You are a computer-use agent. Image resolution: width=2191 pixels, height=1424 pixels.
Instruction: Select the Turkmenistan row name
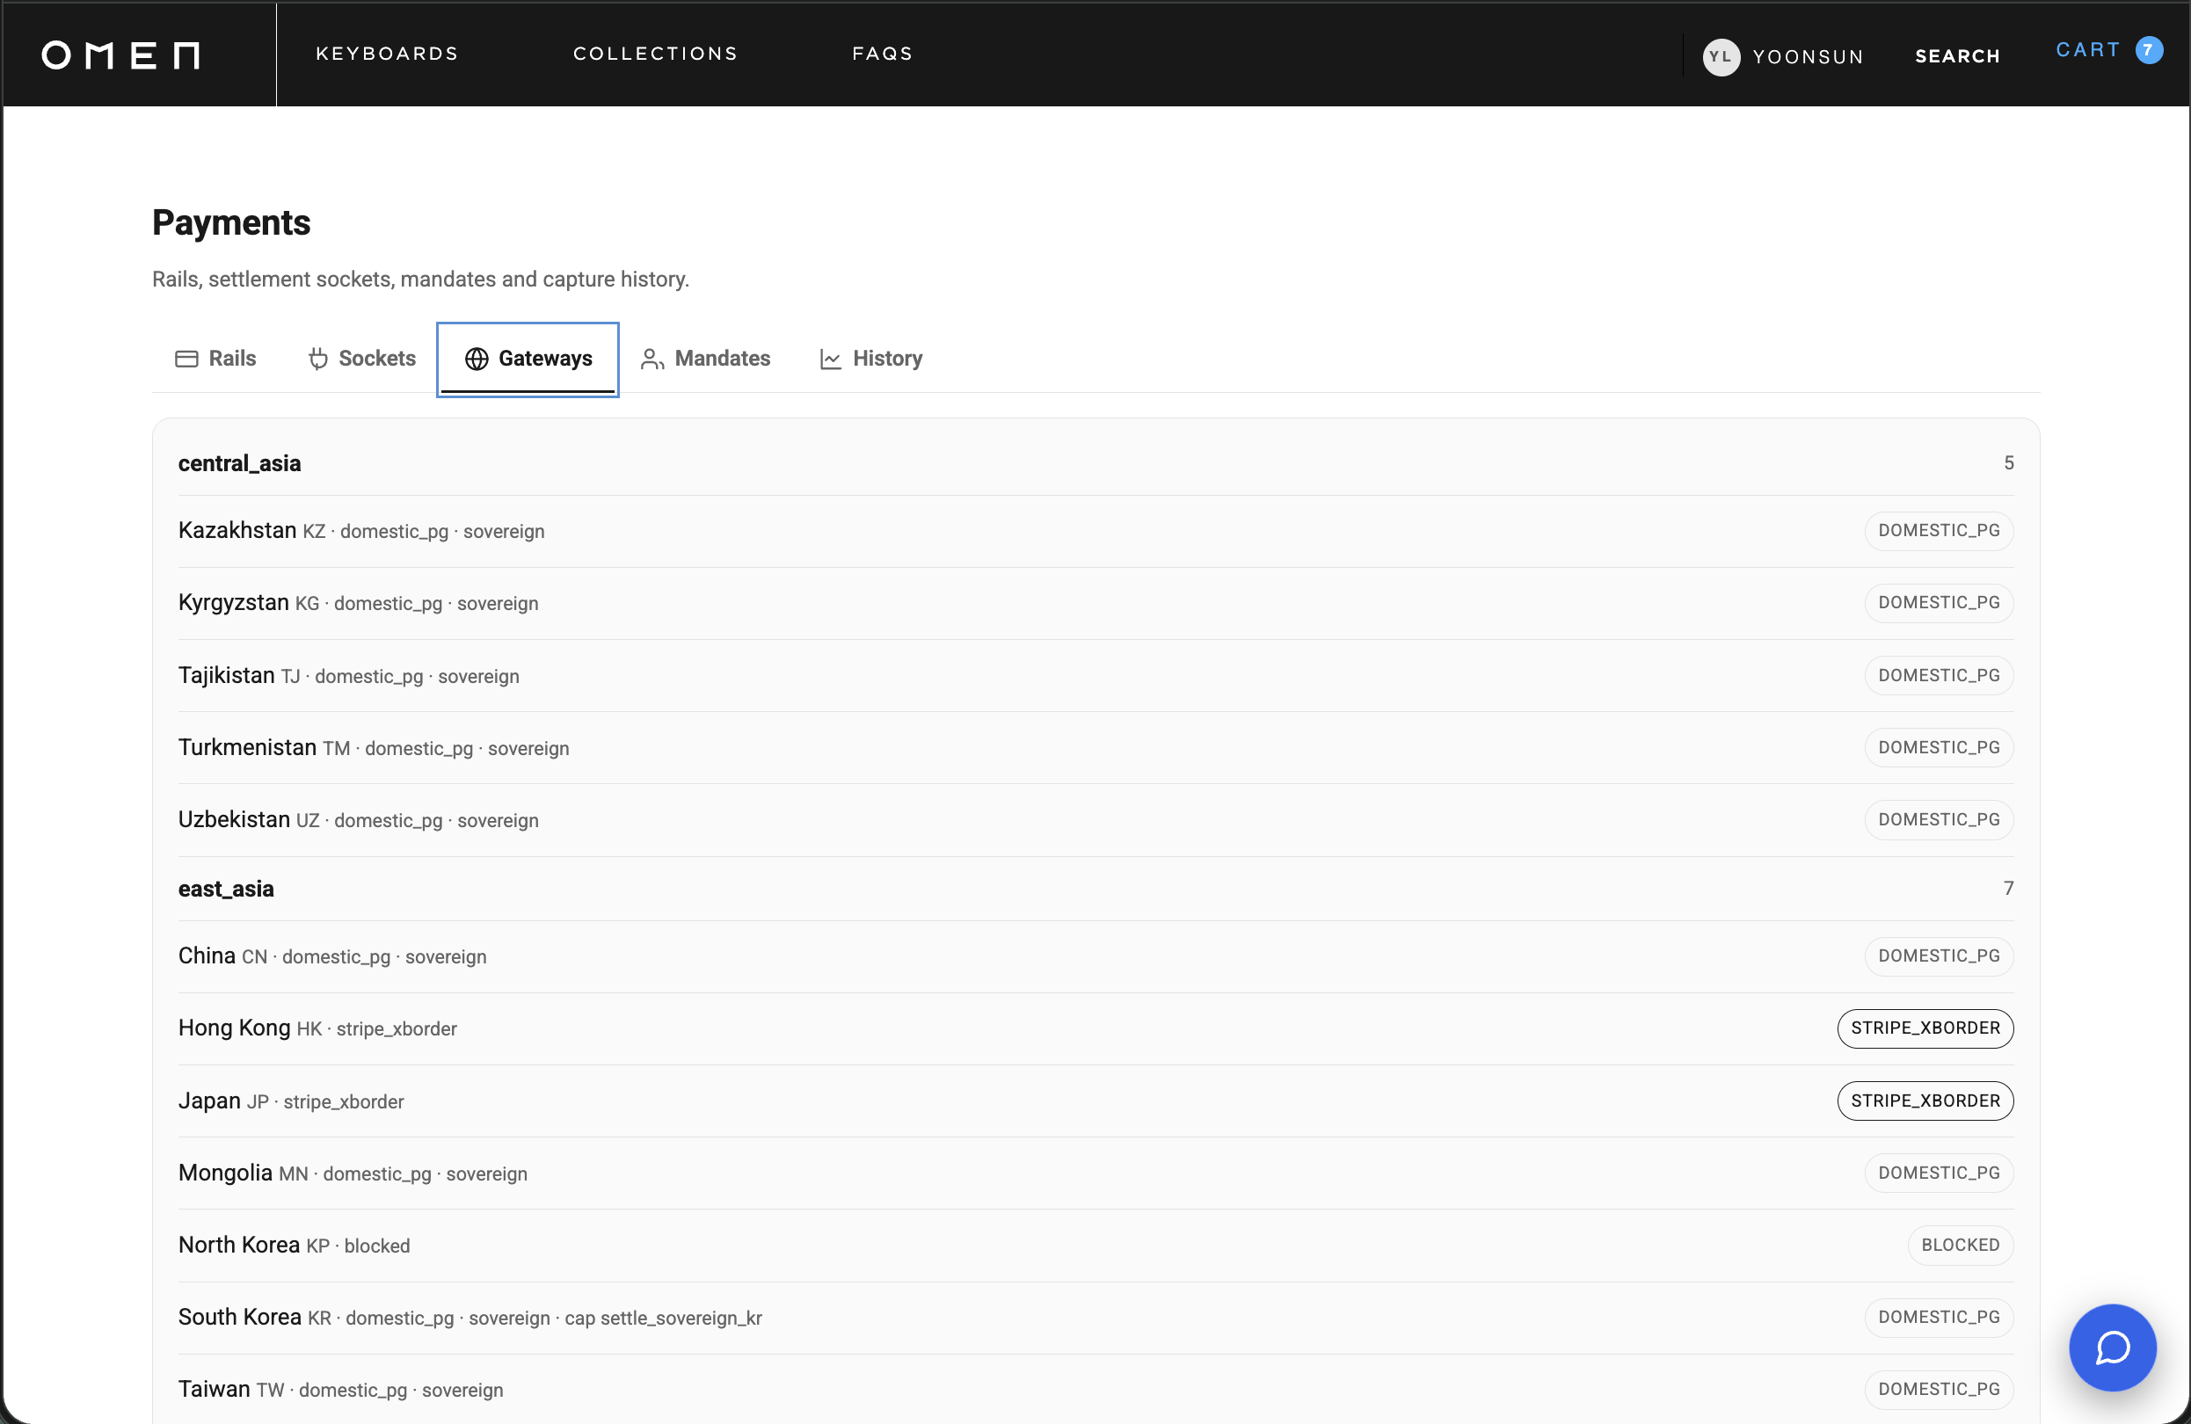[248, 746]
